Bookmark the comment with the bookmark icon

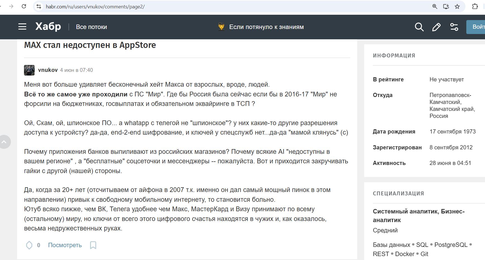point(93,245)
